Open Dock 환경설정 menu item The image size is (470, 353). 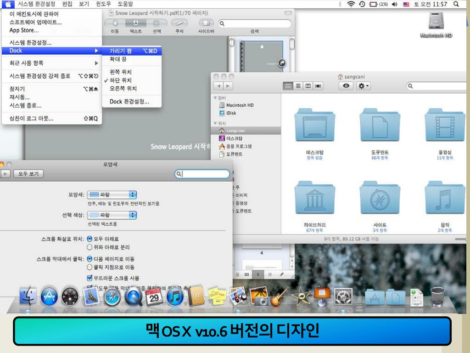point(132,102)
